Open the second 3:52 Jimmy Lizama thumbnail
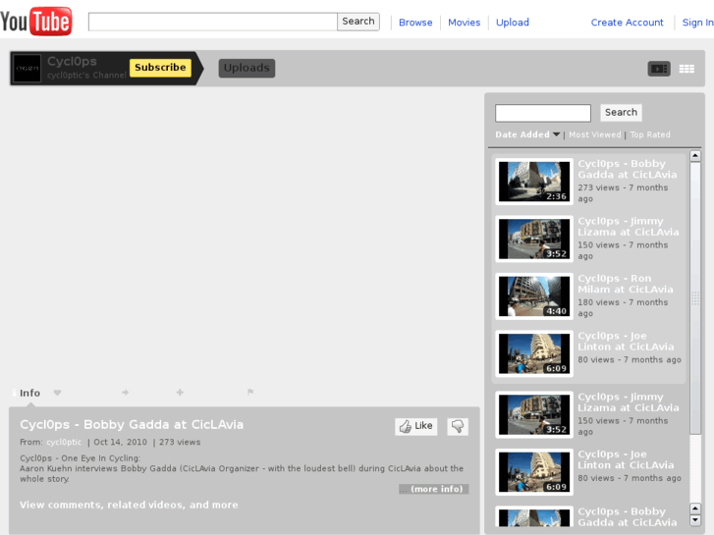 534,415
